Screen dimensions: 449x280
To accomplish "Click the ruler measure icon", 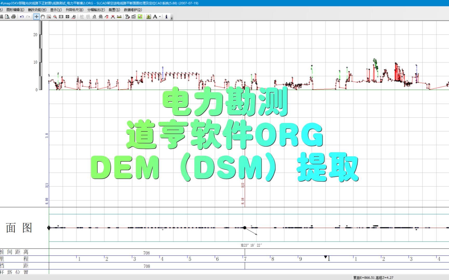I will pos(119,17).
